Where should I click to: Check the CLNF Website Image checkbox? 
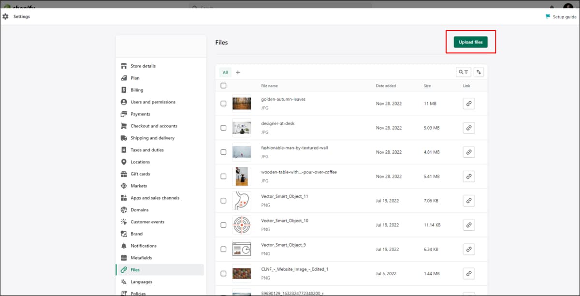tap(223, 273)
